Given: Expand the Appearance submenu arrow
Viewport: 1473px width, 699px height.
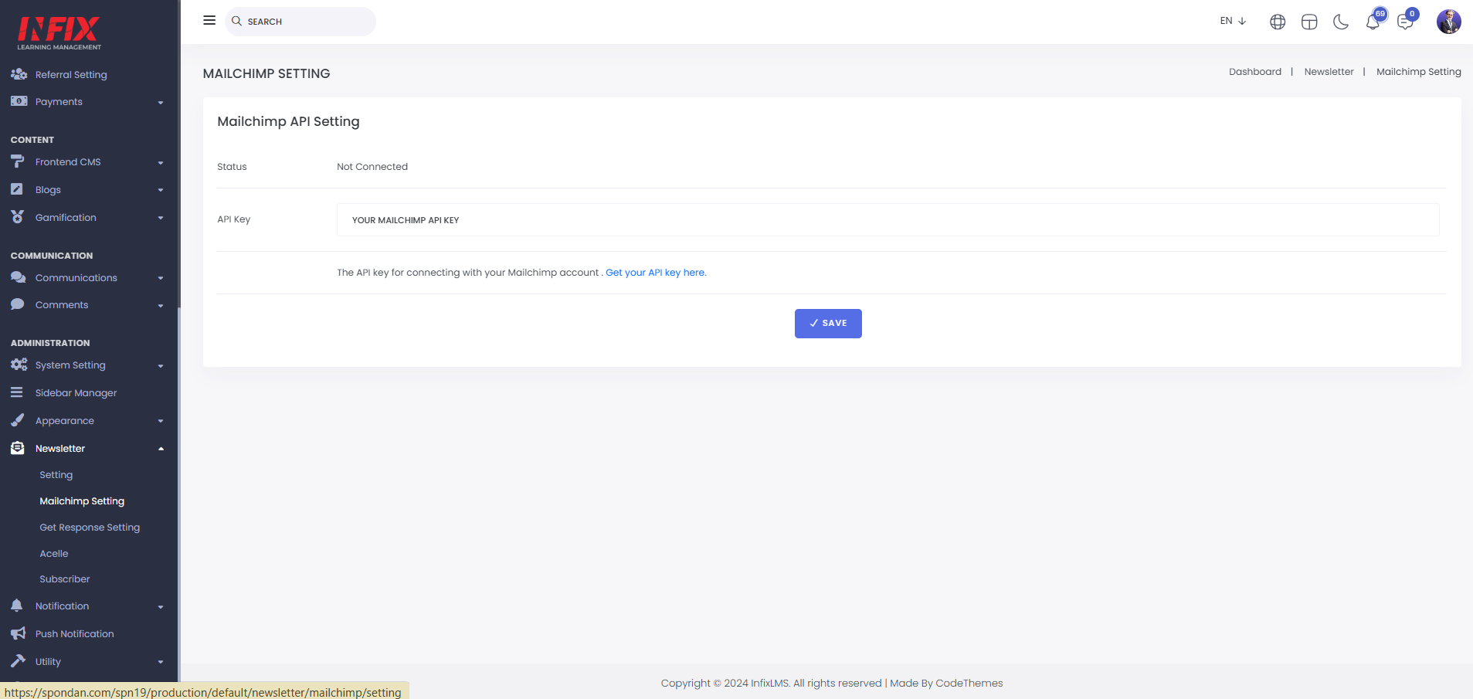Looking at the screenshot, I should tap(161, 421).
